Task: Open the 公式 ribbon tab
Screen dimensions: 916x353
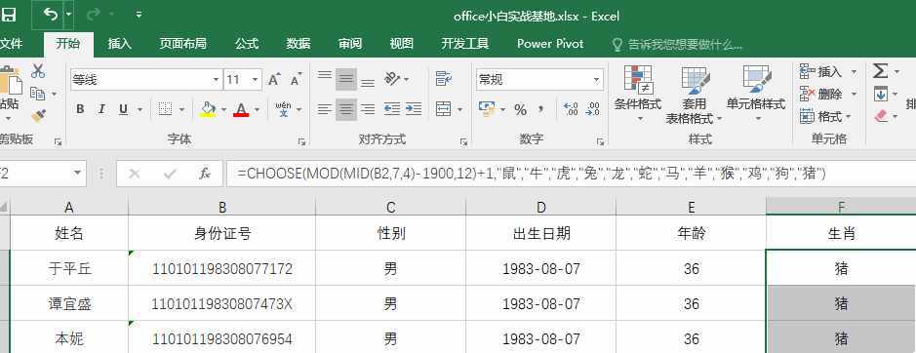Action: pyautogui.click(x=247, y=44)
